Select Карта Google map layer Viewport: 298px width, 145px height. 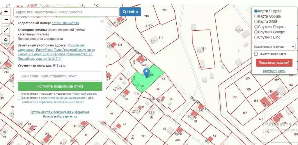tap(256, 16)
